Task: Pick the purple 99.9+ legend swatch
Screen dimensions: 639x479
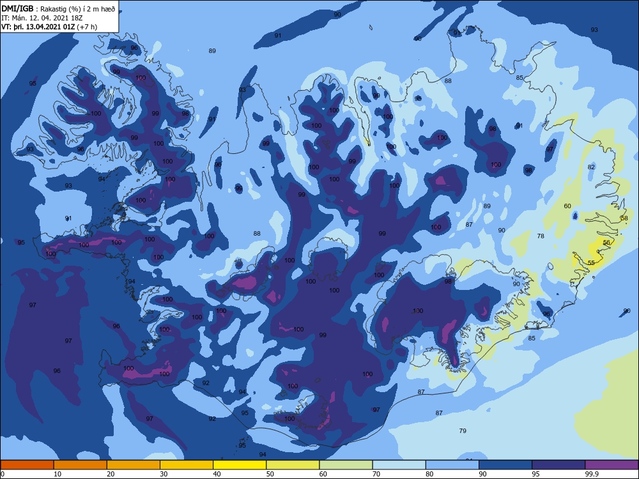Action: coord(612,465)
